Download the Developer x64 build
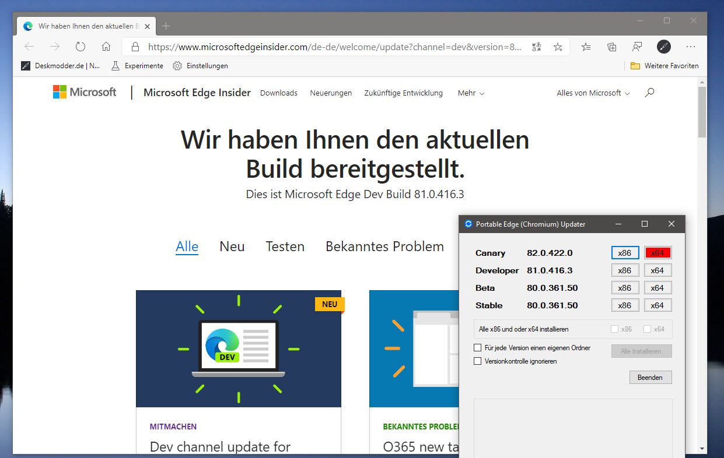Image resolution: width=724 pixels, height=458 pixels. (657, 270)
